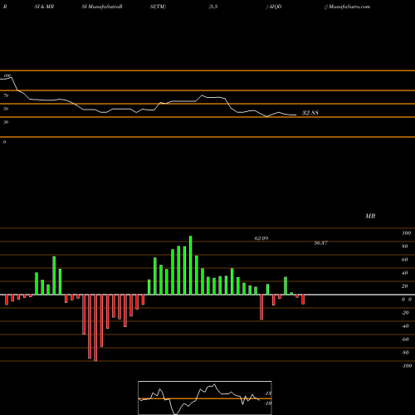The width and height of the screenshot is (415, 415).
Task: Click the 'SI & MR' header text
Action: [x=44, y=7]
